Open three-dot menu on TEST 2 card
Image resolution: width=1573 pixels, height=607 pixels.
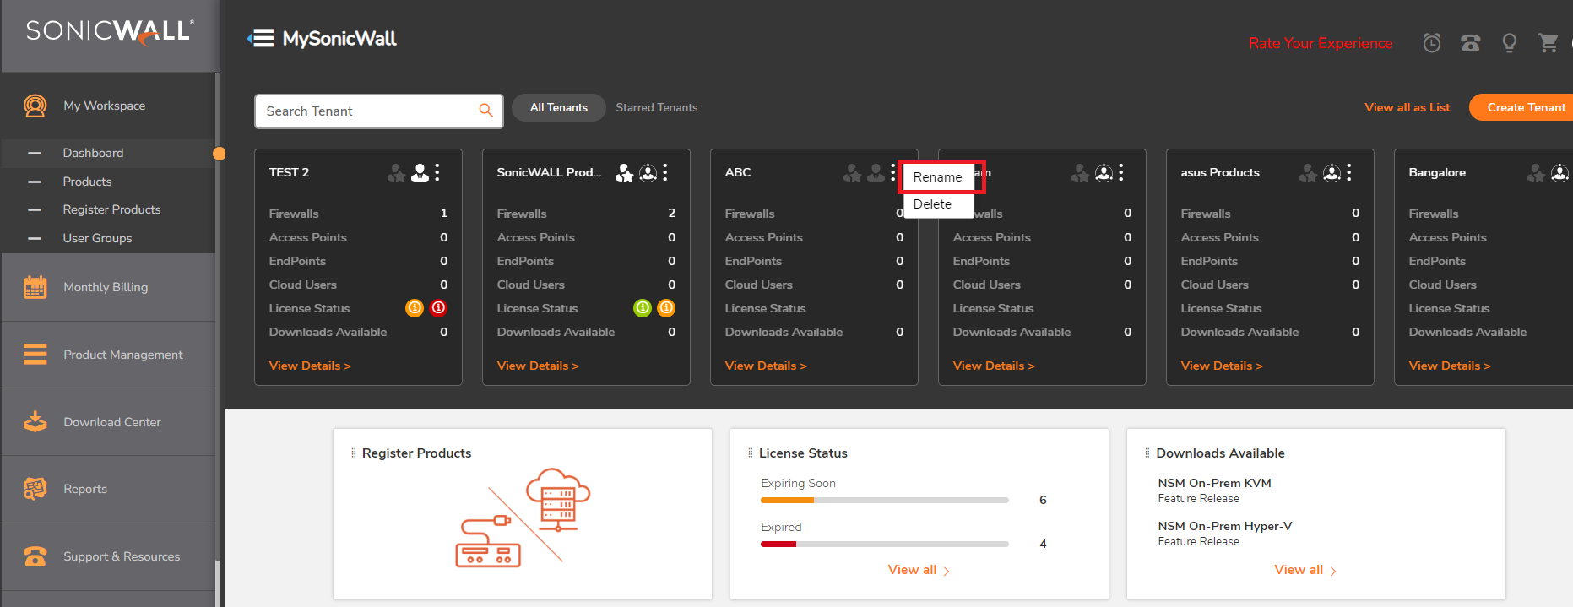[437, 172]
